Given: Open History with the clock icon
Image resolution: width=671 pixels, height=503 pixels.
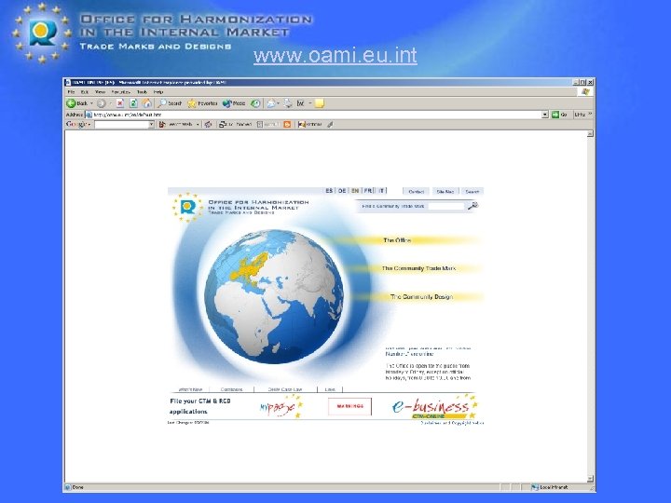Looking at the screenshot, I should coord(255,103).
